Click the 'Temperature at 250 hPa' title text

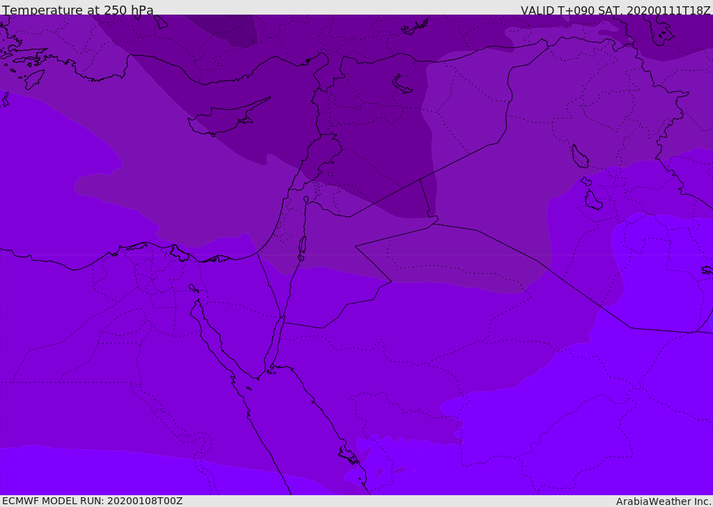tap(78, 10)
